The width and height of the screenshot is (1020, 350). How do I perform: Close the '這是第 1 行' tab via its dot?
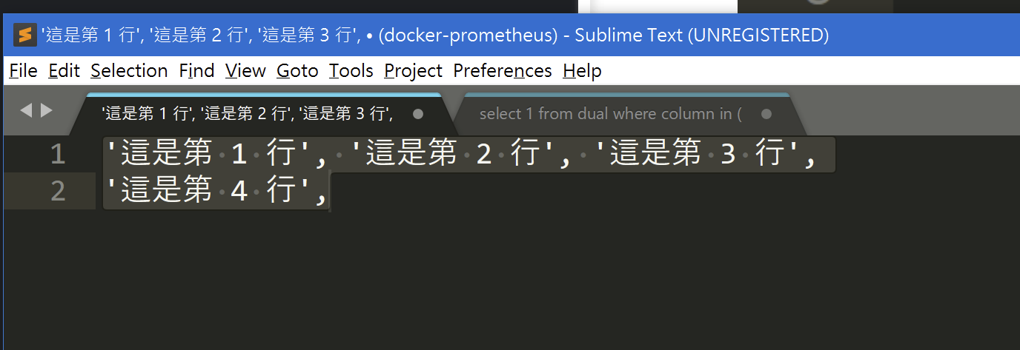coord(418,114)
